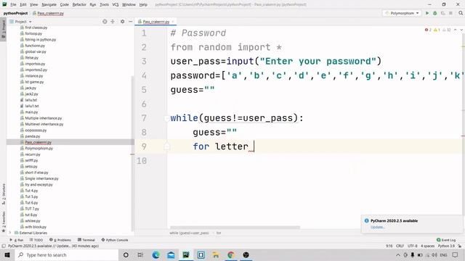Screen dimensions: 465x261
Task: Toggle the Structure side panel tab
Action: (x=3, y=194)
